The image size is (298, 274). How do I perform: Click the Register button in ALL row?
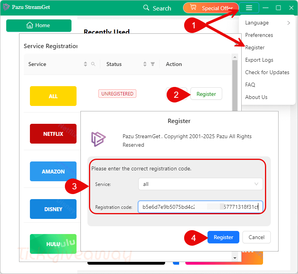[x=206, y=94]
